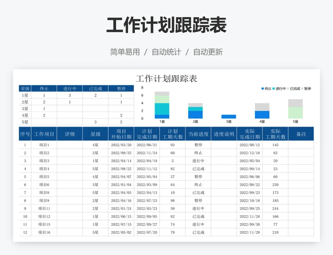333x255 pixels.
Task: Click the 详情 column header
Action: [x=70, y=134]
